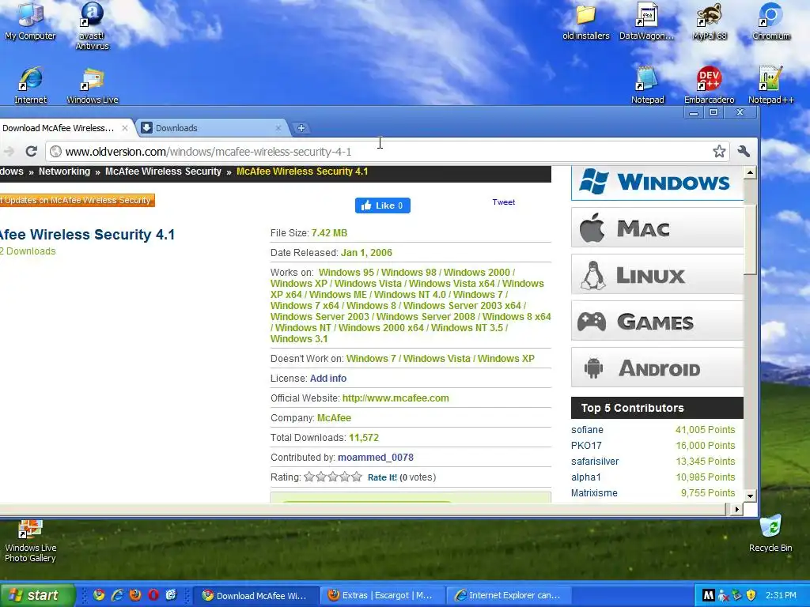
Task: Click the address bar URL field
Action: 388,152
